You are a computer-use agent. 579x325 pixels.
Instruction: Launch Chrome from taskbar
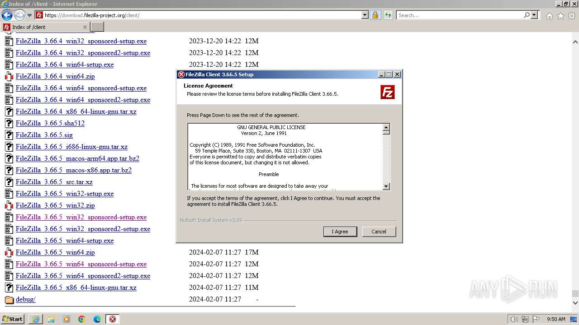(82, 319)
